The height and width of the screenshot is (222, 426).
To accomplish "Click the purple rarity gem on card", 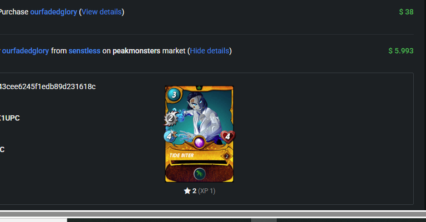I will pyautogui.click(x=199, y=143).
